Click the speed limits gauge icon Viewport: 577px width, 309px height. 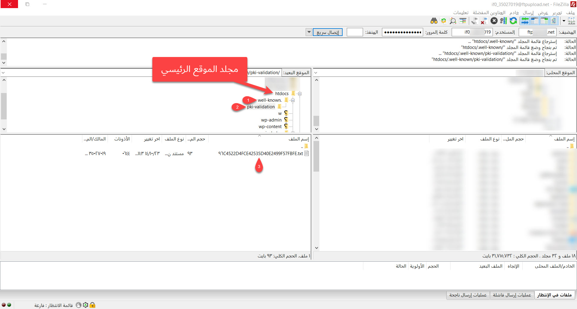click(x=78, y=305)
